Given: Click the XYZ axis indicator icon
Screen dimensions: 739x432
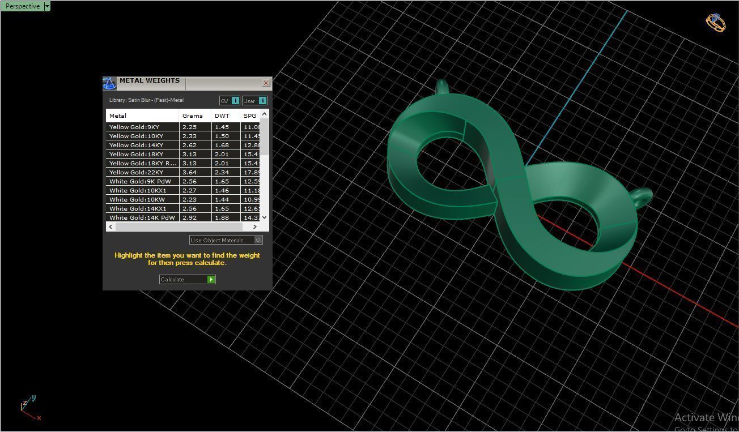Looking at the screenshot, I should point(29,408).
